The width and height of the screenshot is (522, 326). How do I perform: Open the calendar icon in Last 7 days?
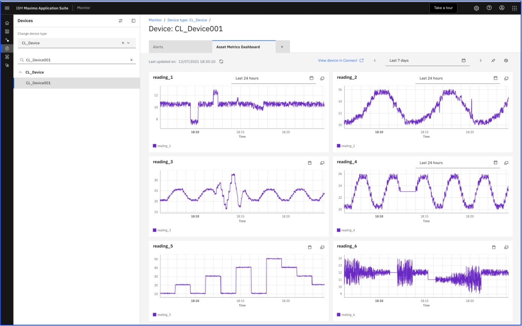pos(463,60)
